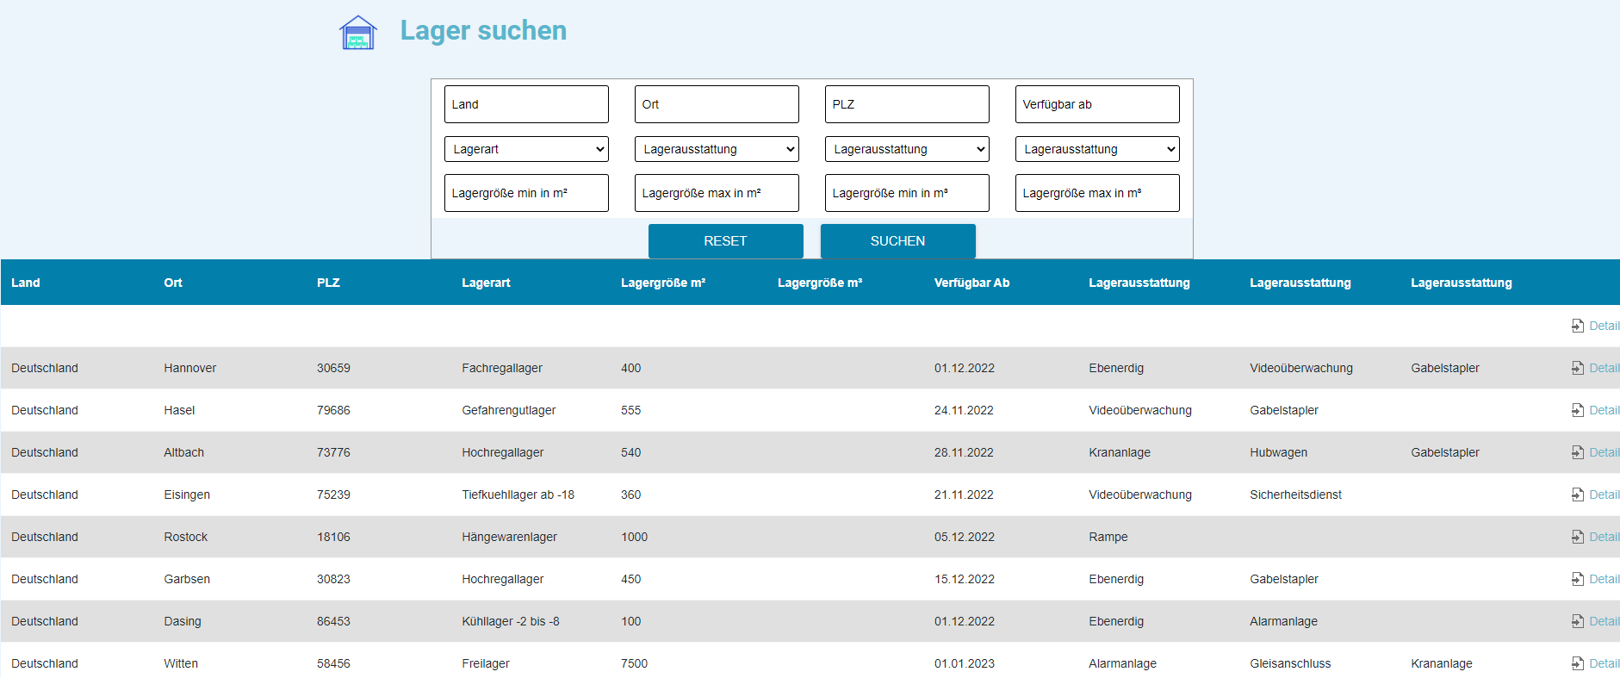Select the Kranananlage cell in Altbach row
Screen dimensions: 1620x678
[x=1120, y=452]
